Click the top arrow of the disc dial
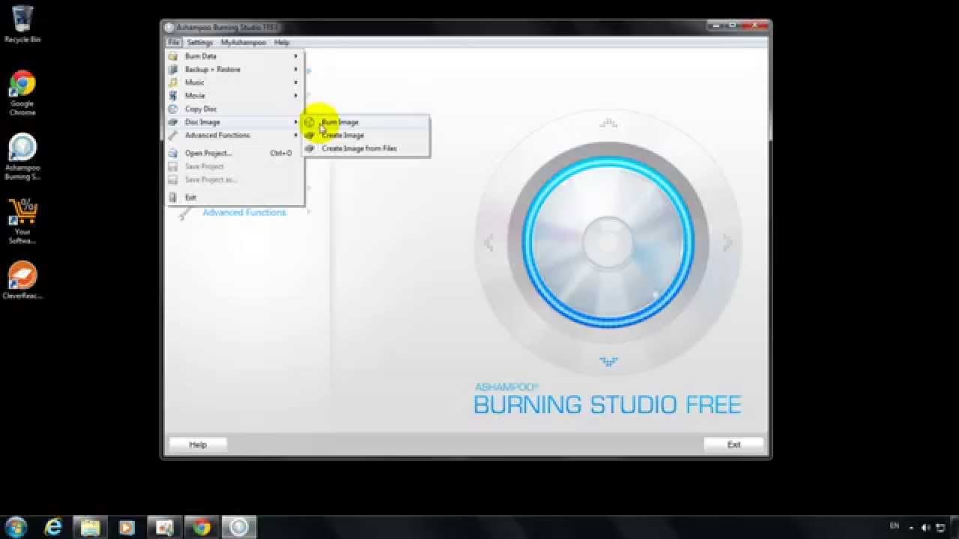The height and width of the screenshot is (539, 959). [x=608, y=124]
